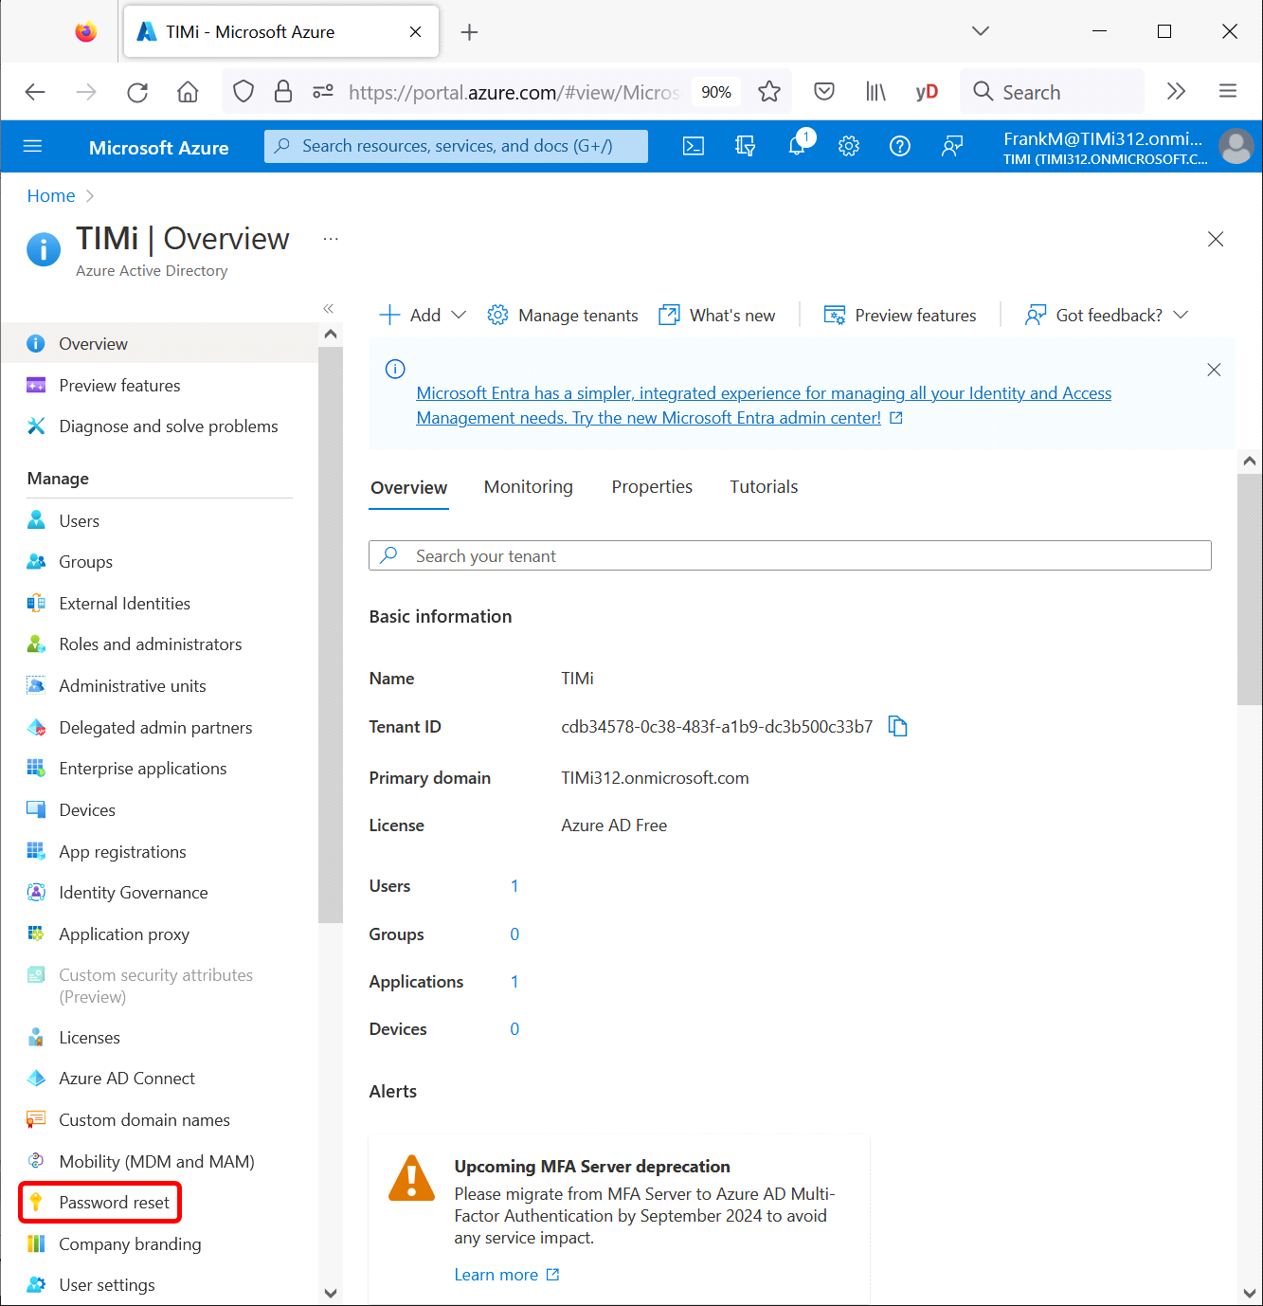Click the Azure search resources box
The image size is (1263, 1306).
pos(456,146)
